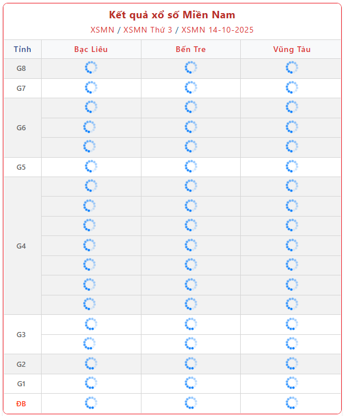Select the Vũng Tàu province header
This screenshot has height=416, width=344.
point(292,49)
